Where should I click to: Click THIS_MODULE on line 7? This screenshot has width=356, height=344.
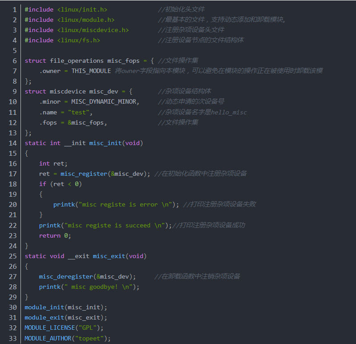coord(91,71)
